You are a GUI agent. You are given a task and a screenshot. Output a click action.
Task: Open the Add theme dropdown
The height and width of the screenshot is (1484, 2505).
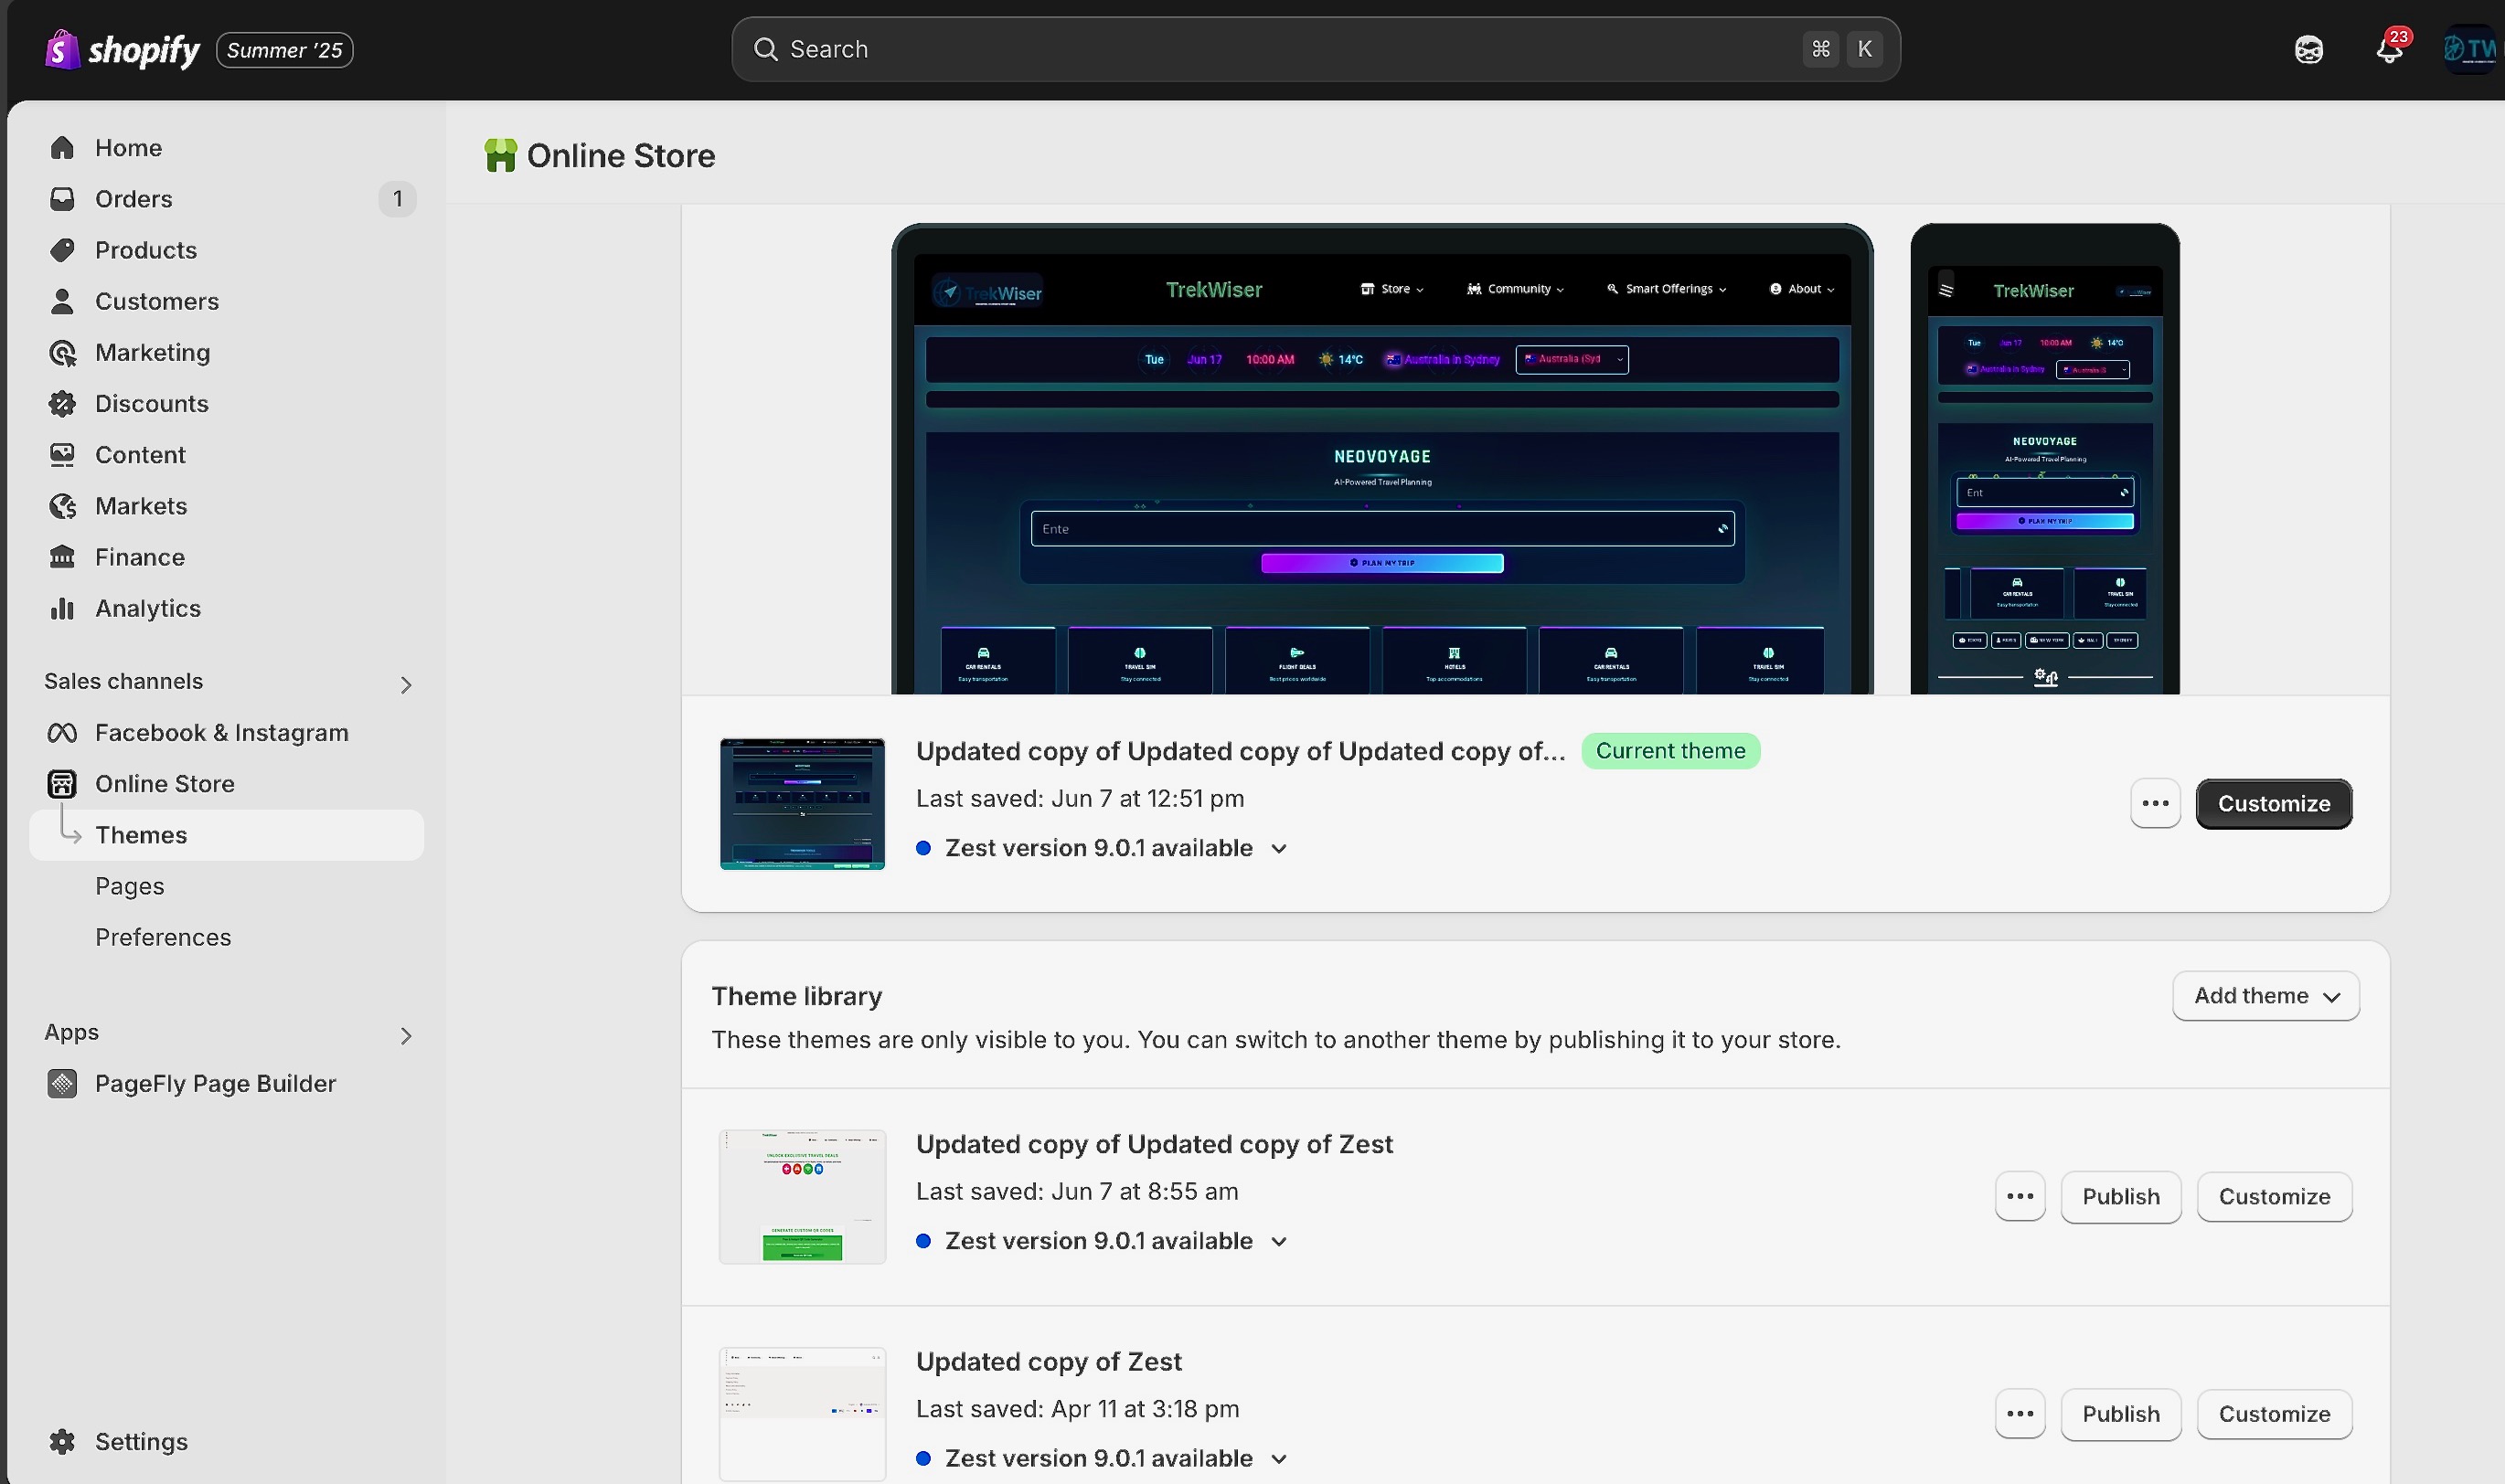click(x=2265, y=996)
